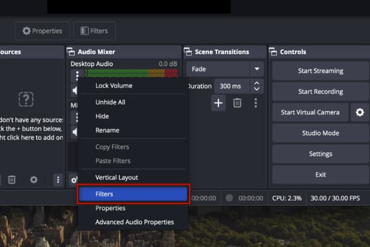Screen dimensions: 370x247
Task: Toggle Vertical Layout in context menu
Action: pyautogui.click(x=133, y=177)
